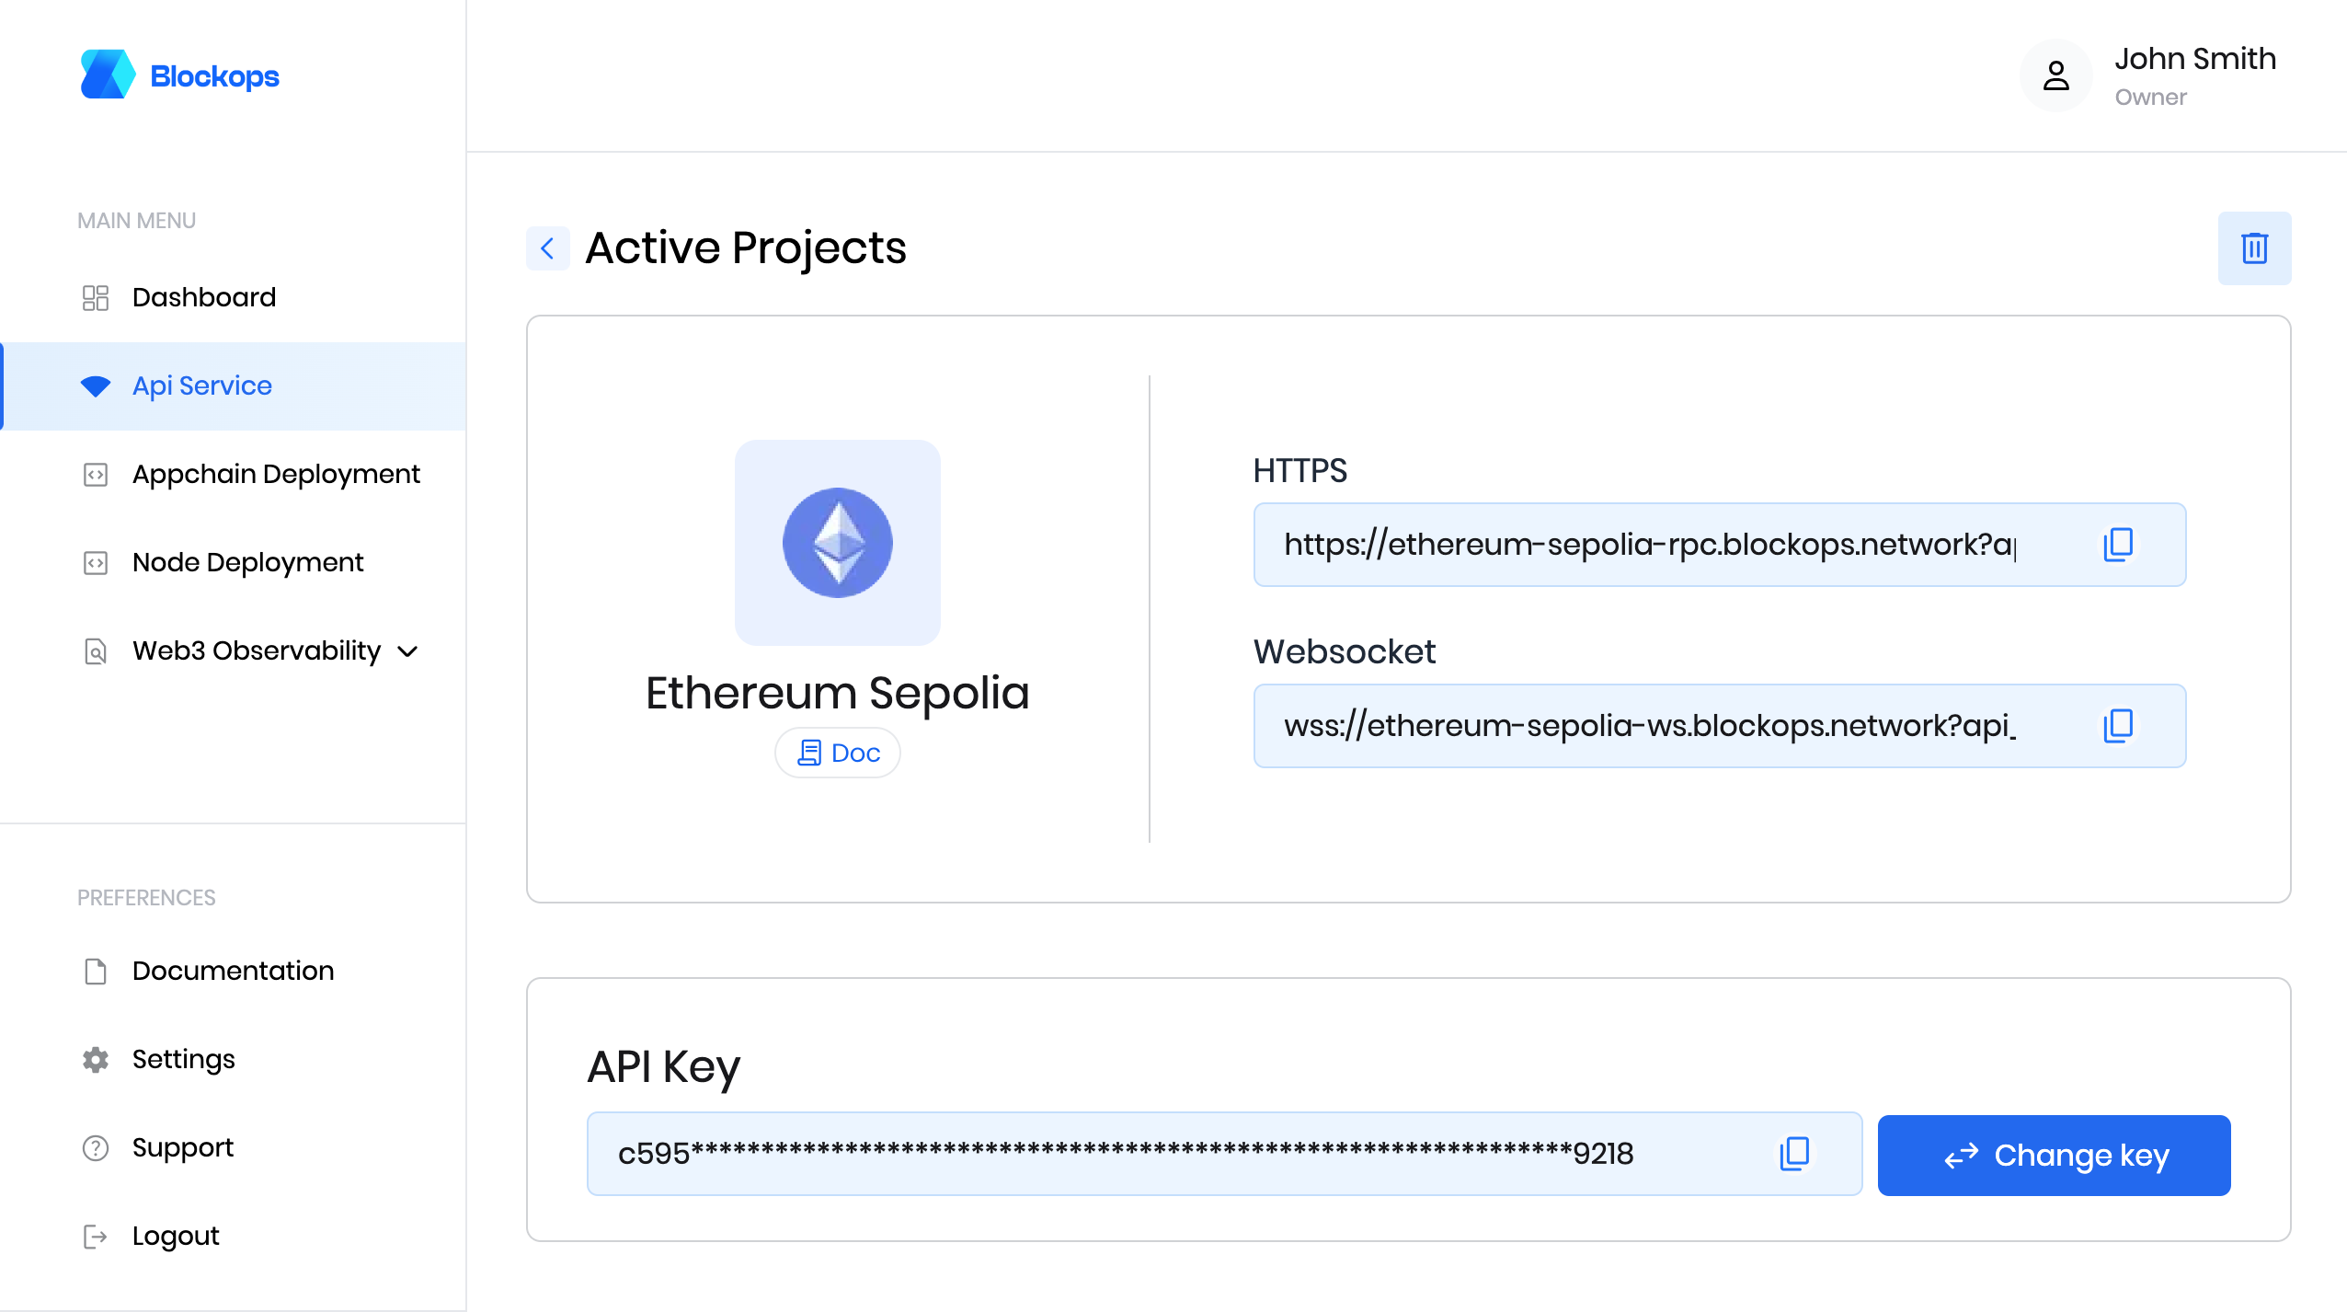Go back using the left chevron
Image resolution: width=2347 pixels, height=1312 pixels.
pyautogui.click(x=547, y=248)
